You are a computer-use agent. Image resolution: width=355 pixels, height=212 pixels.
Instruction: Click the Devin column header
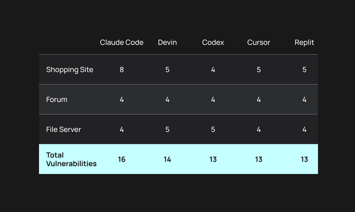[x=167, y=42]
